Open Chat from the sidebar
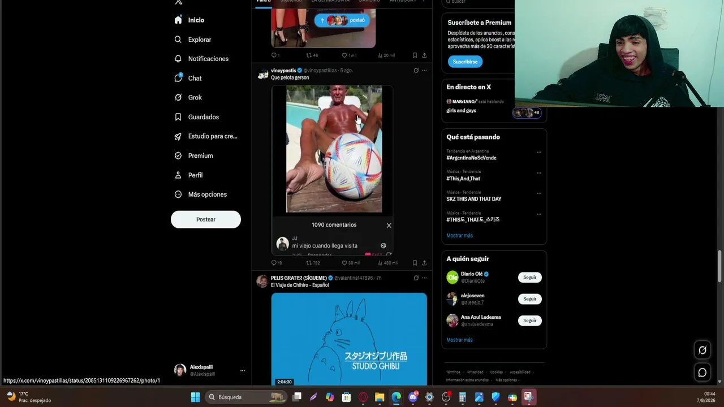This screenshot has width=724, height=407. (188, 78)
